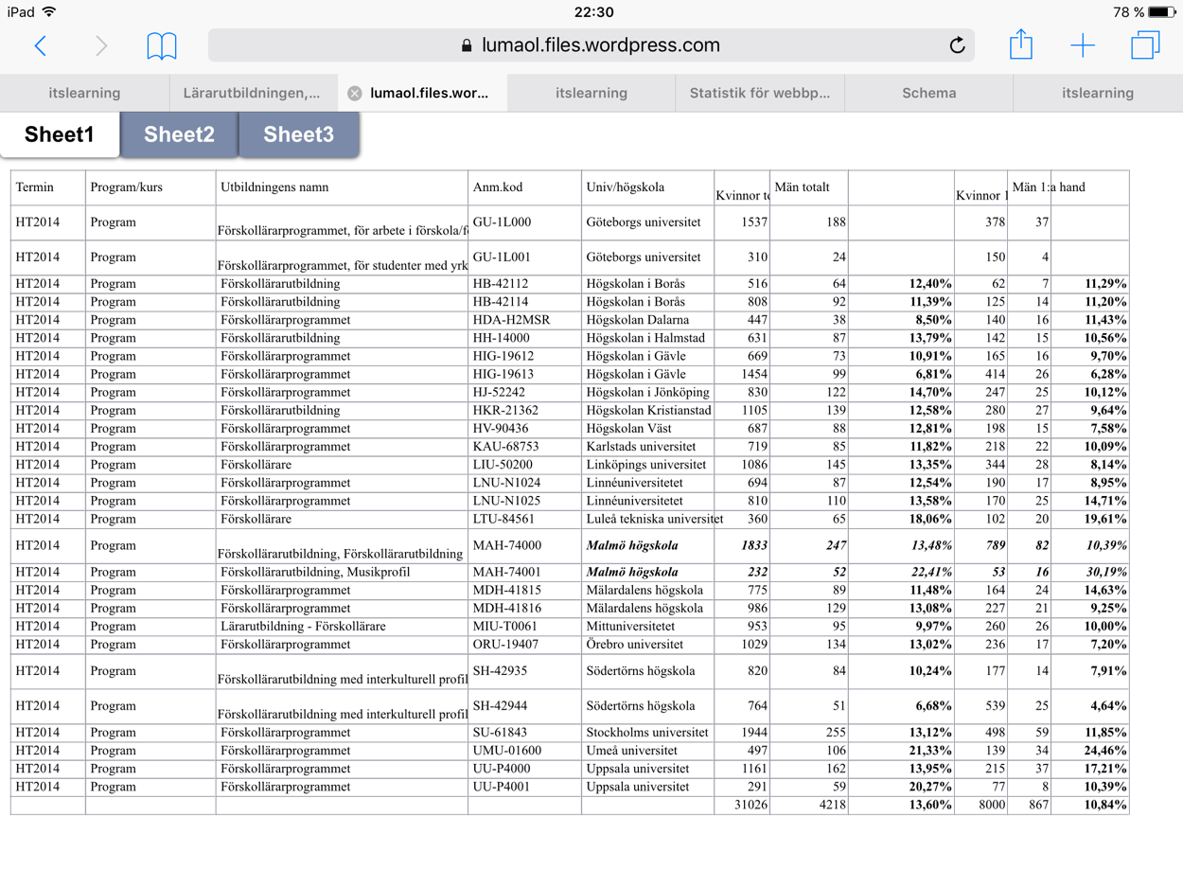
Task: Add a new tab with plus icon
Action: [1082, 45]
